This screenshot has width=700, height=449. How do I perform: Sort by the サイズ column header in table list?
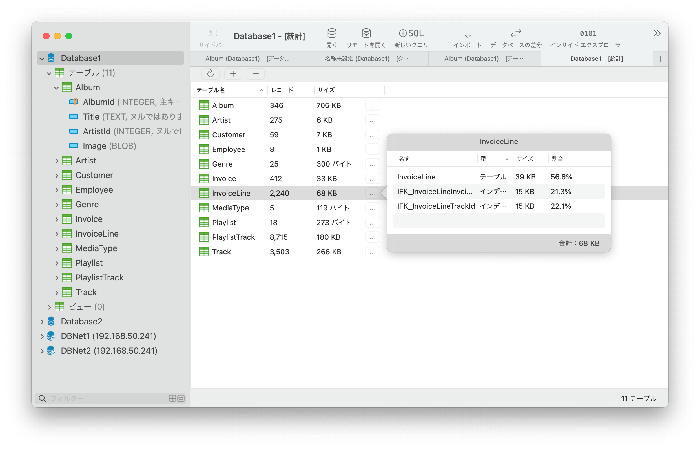pyautogui.click(x=349, y=90)
